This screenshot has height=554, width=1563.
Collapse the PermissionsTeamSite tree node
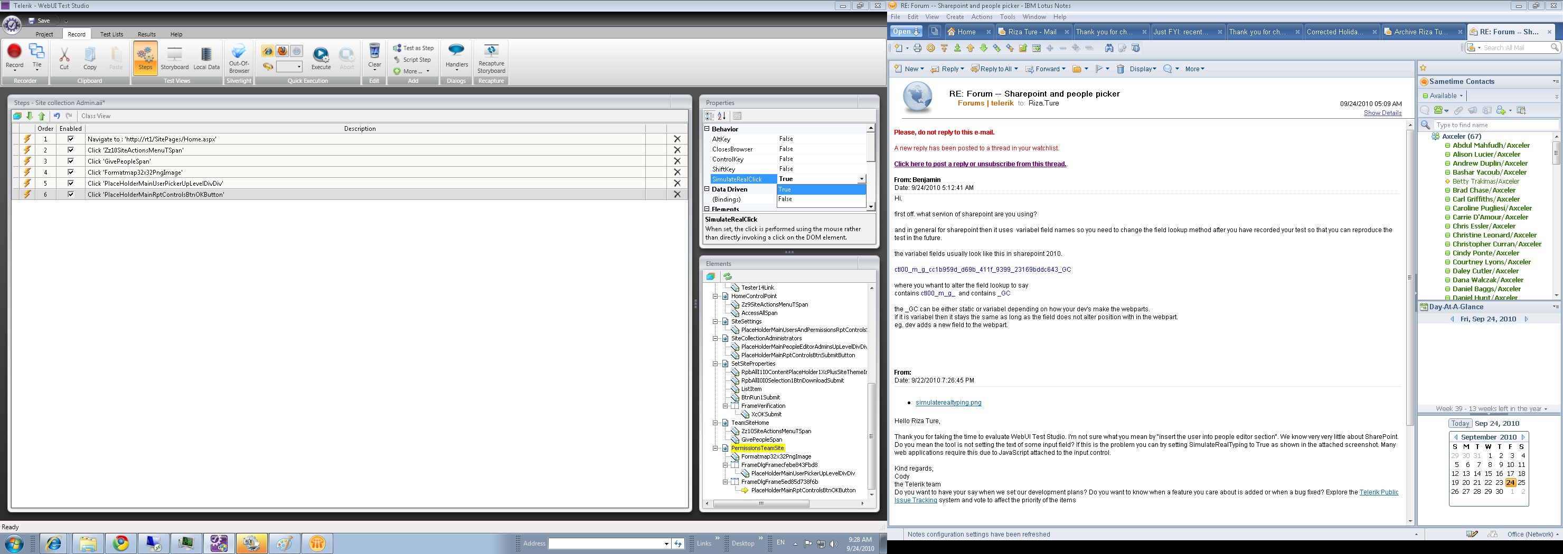(x=715, y=448)
